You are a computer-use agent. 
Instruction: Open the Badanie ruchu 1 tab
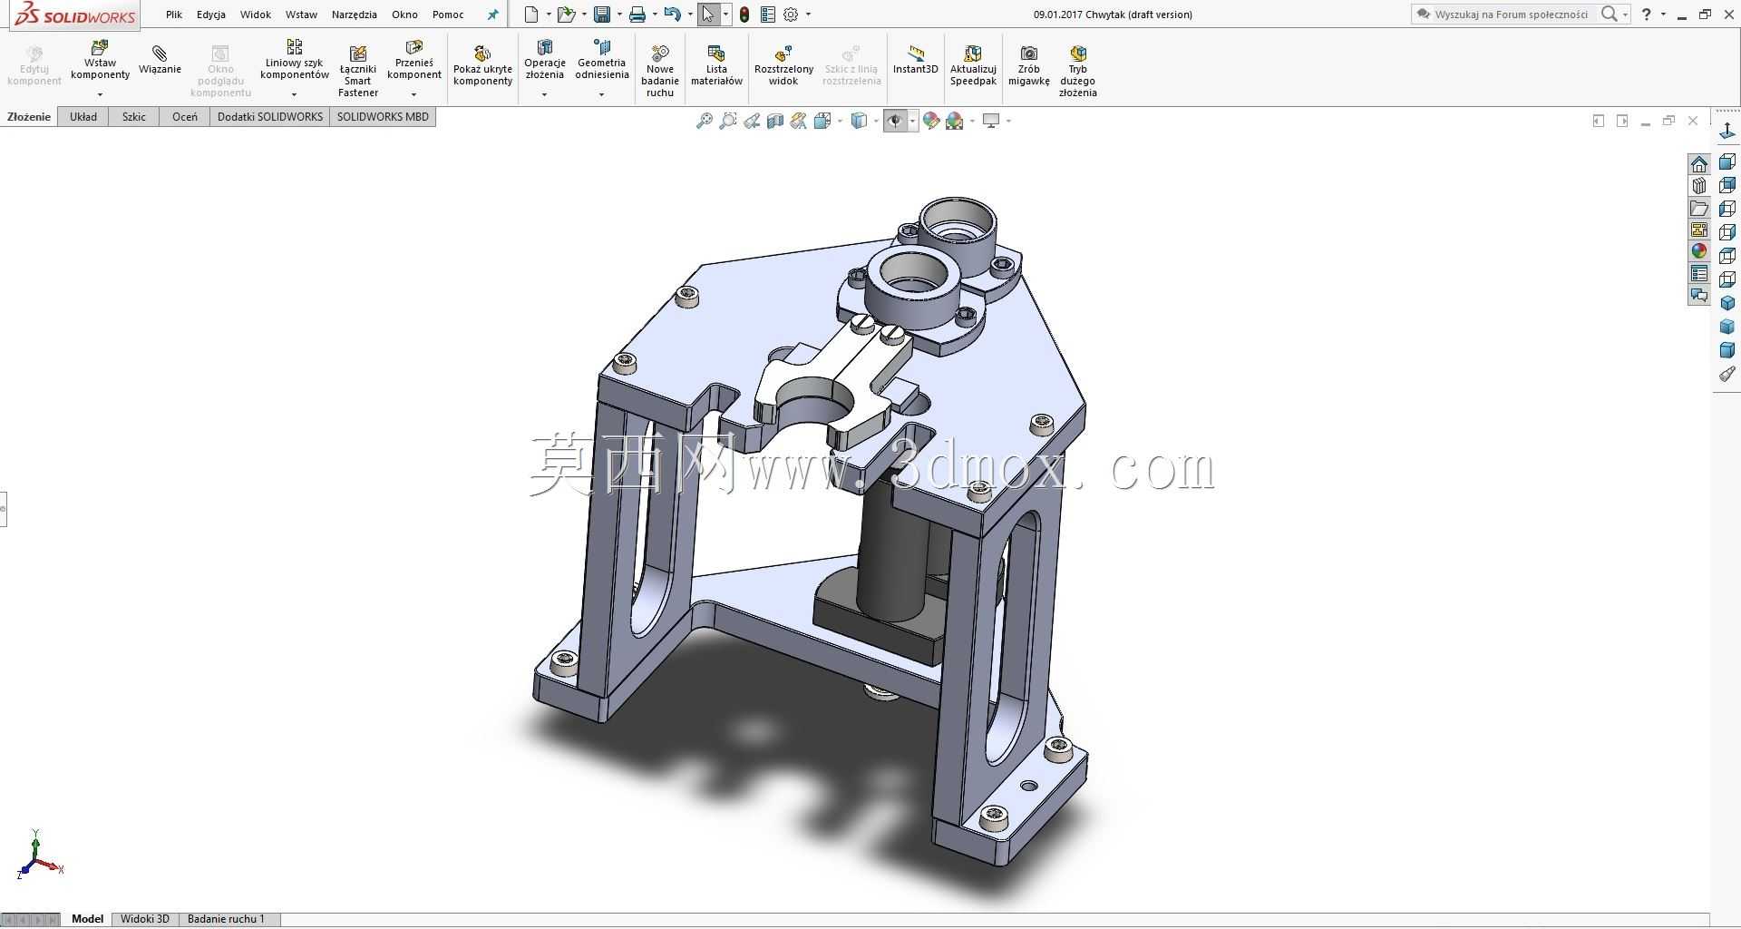[226, 919]
